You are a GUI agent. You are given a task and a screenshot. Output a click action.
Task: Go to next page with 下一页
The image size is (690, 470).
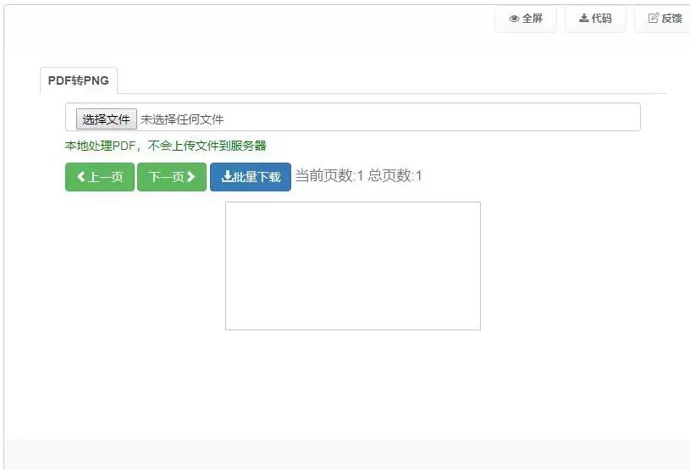(x=172, y=177)
